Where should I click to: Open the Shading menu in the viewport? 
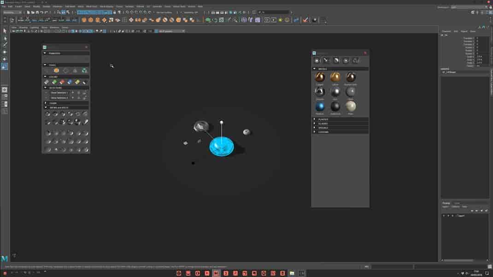point(22,27)
